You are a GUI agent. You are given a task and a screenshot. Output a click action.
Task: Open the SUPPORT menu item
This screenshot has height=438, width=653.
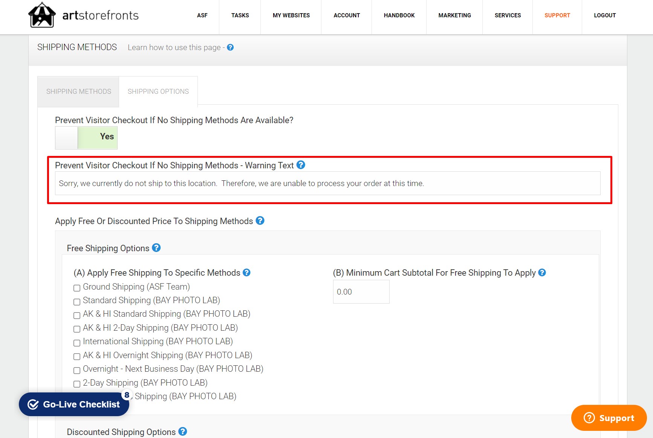[x=557, y=15]
